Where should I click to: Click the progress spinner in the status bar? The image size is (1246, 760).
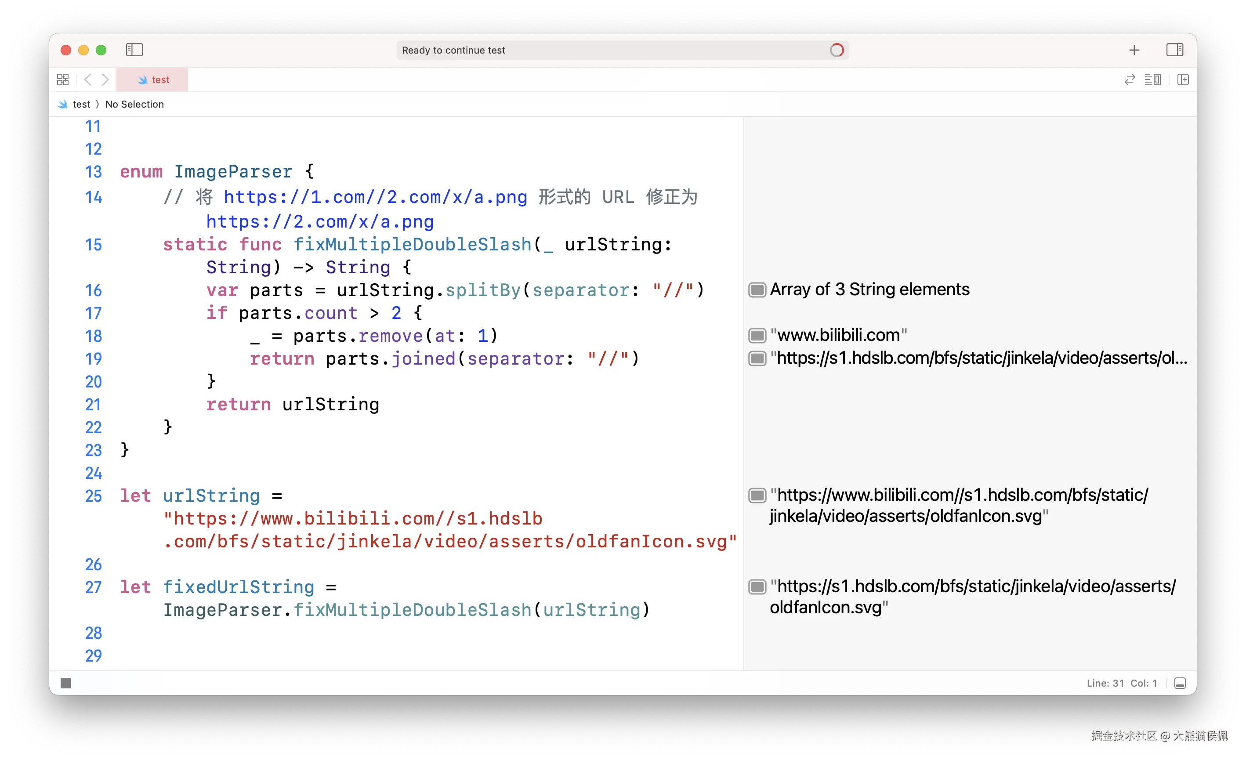point(837,50)
